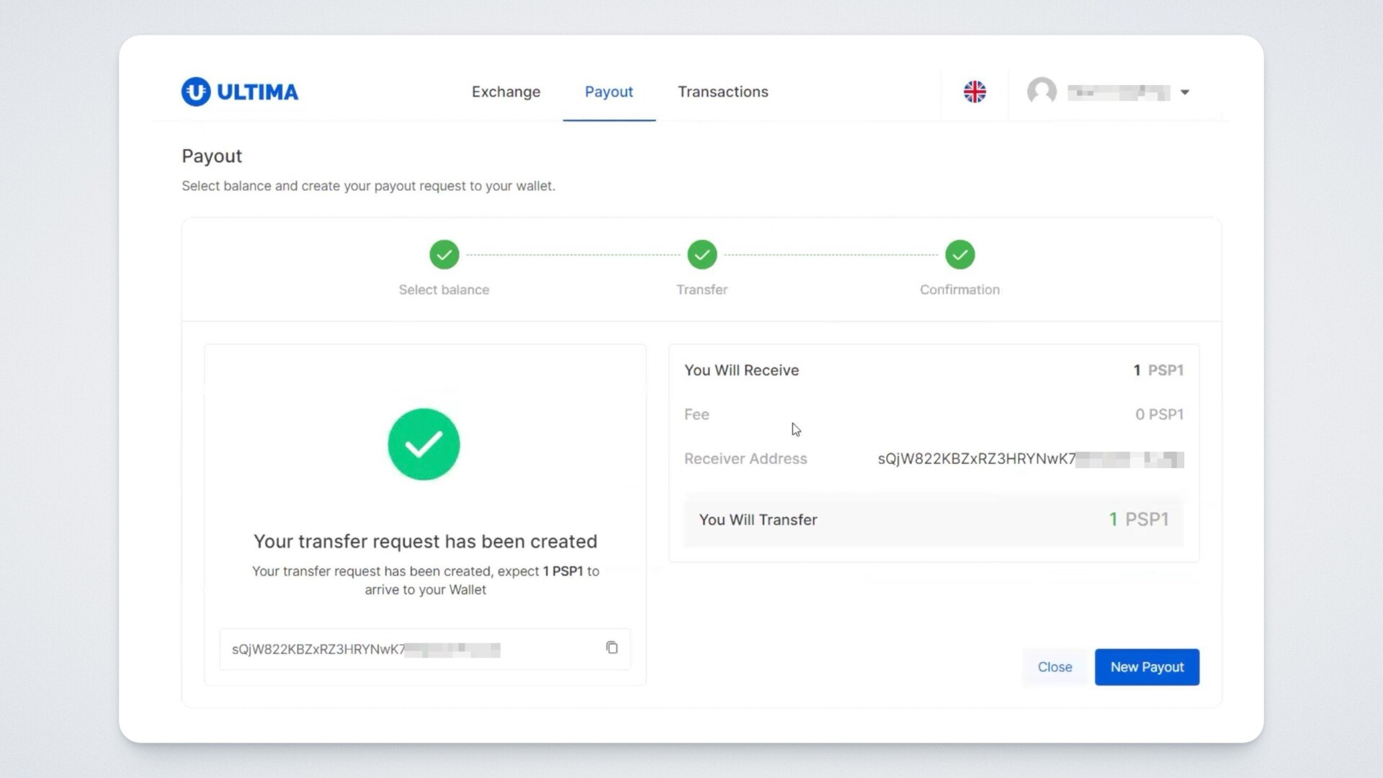Select the Payout tab
The image size is (1383, 778).
(609, 91)
